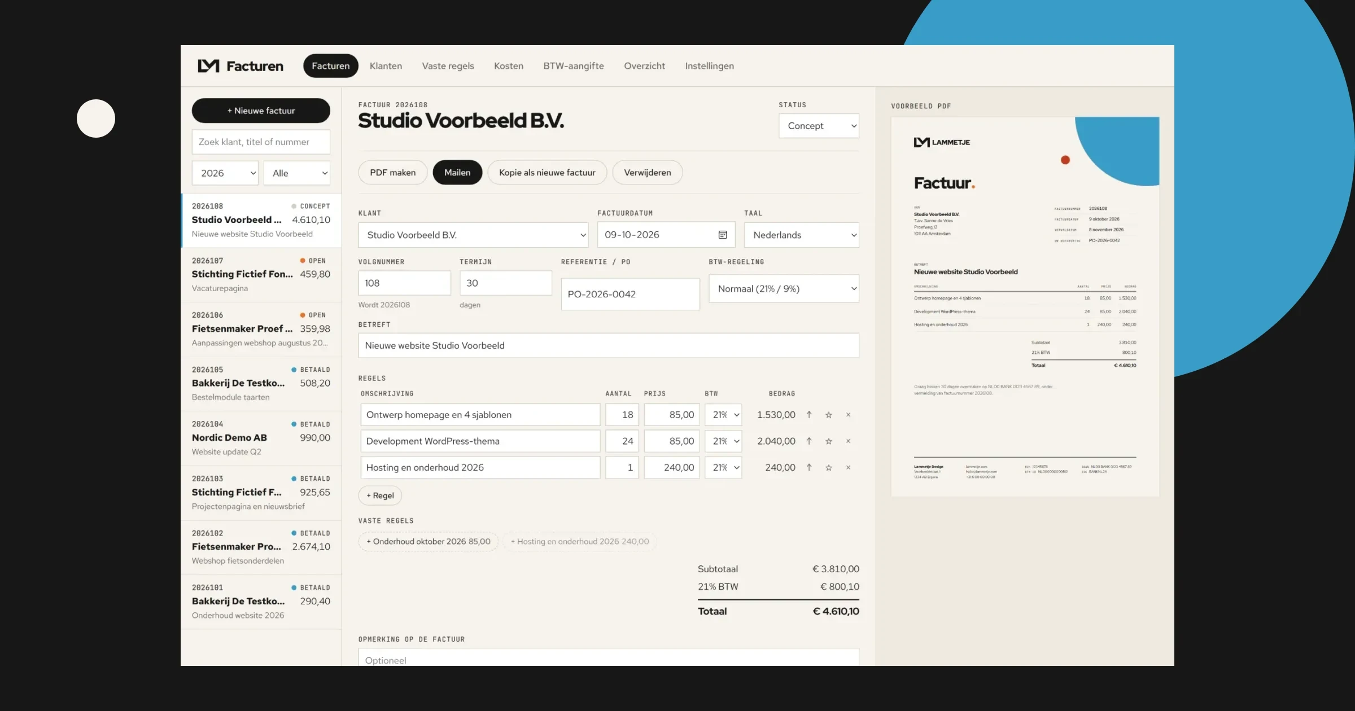Add a line with + Regel
1355x711 pixels.
pyautogui.click(x=380, y=495)
